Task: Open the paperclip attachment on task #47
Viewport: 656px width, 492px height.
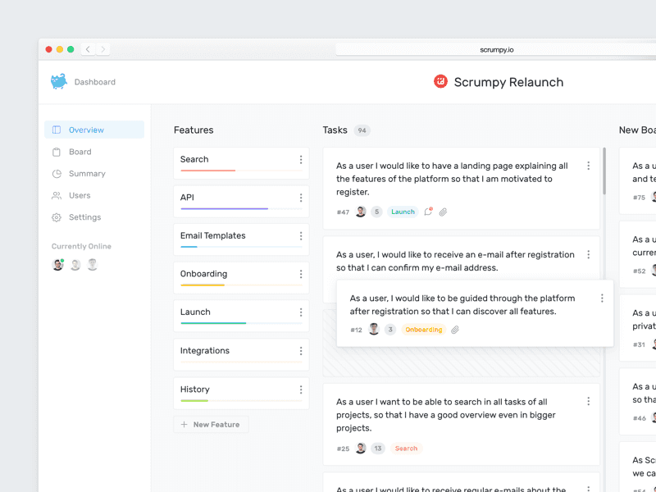Action: 443,212
